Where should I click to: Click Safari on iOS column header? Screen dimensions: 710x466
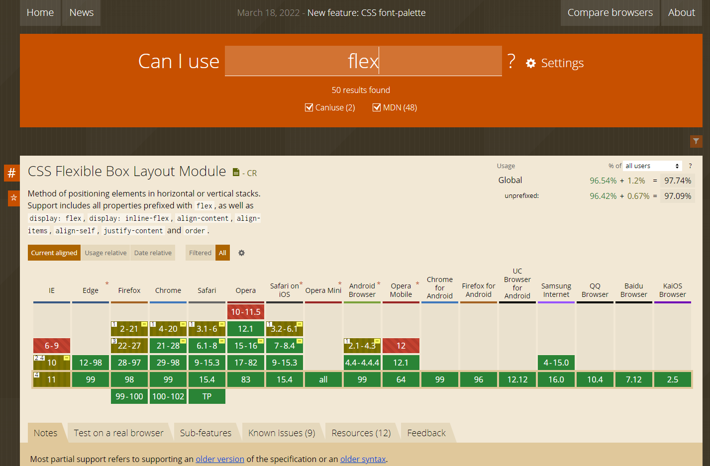(x=285, y=290)
